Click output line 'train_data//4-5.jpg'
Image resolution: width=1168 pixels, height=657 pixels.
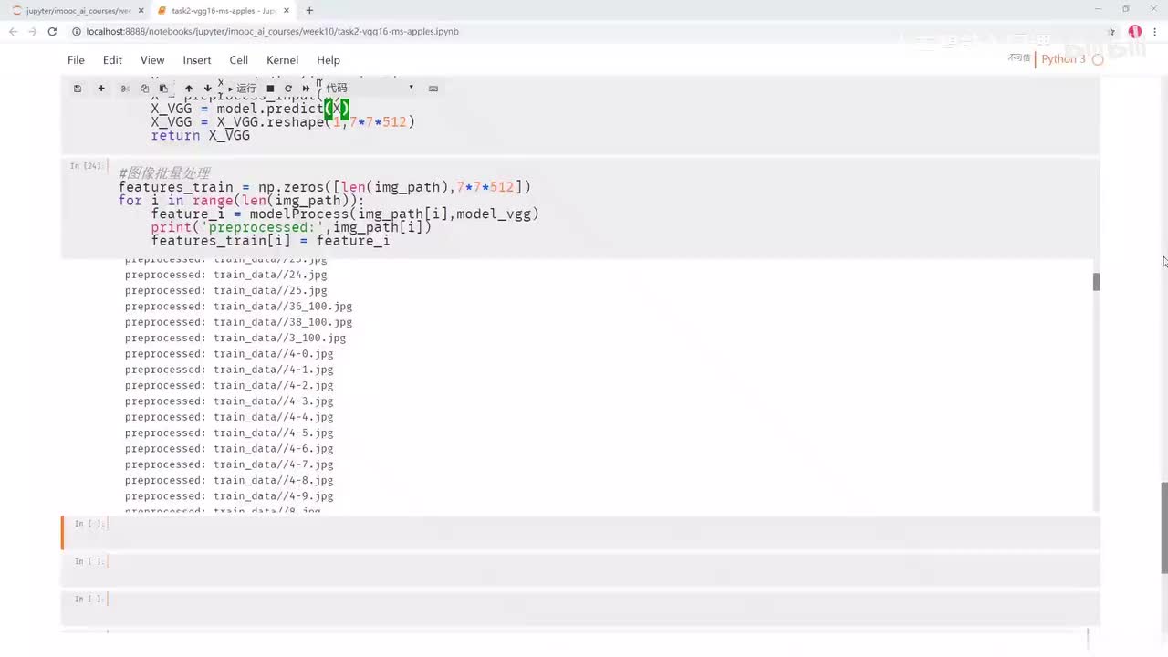pyautogui.click(x=229, y=433)
